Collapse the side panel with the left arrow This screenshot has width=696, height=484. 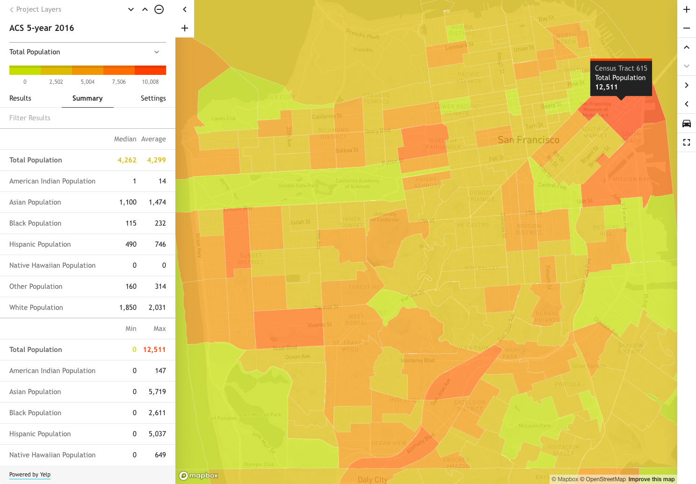pyautogui.click(x=185, y=9)
